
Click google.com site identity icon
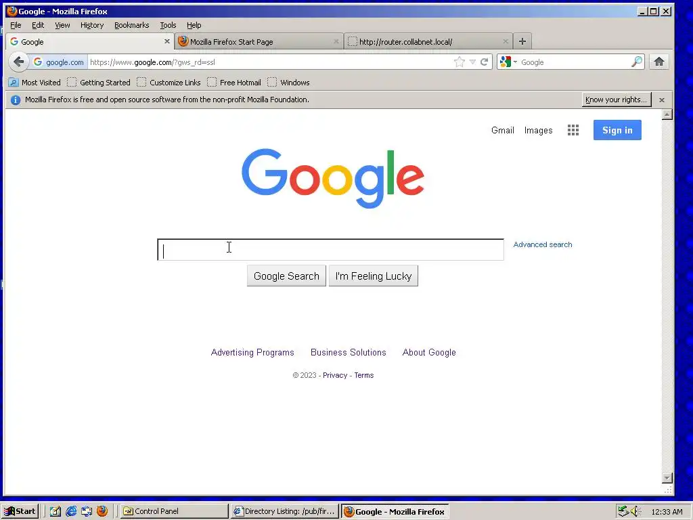point(58,62)
